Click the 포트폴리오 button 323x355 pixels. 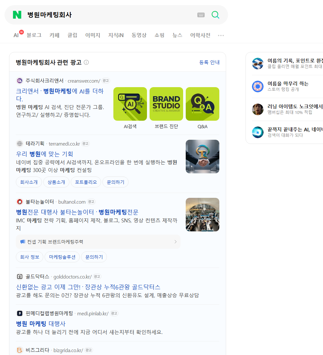pyautogui.click(x=86, y=182)
